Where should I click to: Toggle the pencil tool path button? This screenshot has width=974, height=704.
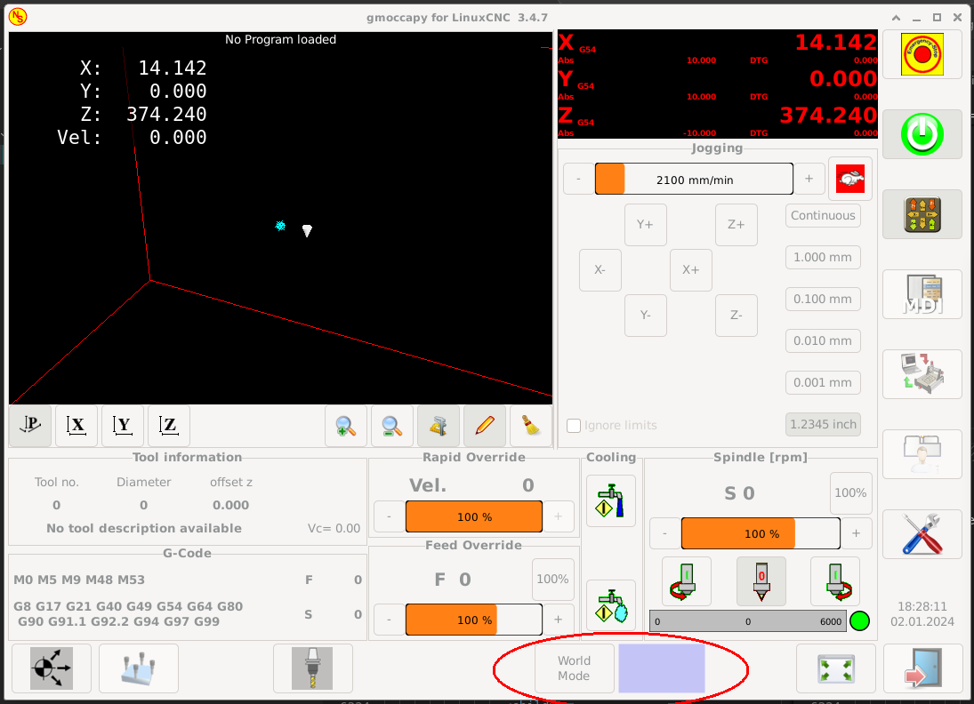point(485,426)
